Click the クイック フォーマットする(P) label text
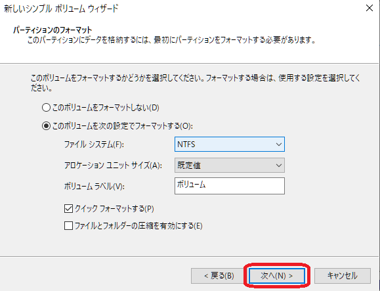380x291 pixels. [x=114, y=208]
